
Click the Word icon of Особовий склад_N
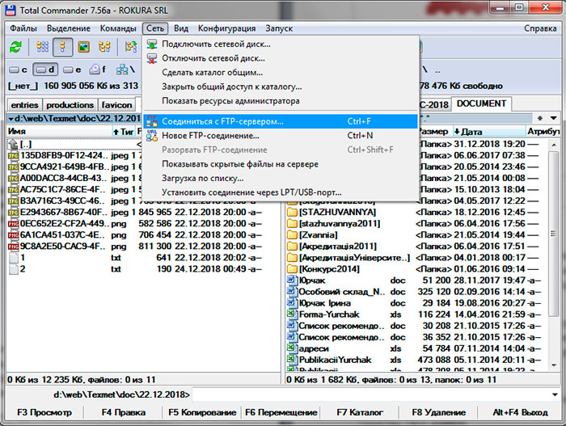point(291,291)
